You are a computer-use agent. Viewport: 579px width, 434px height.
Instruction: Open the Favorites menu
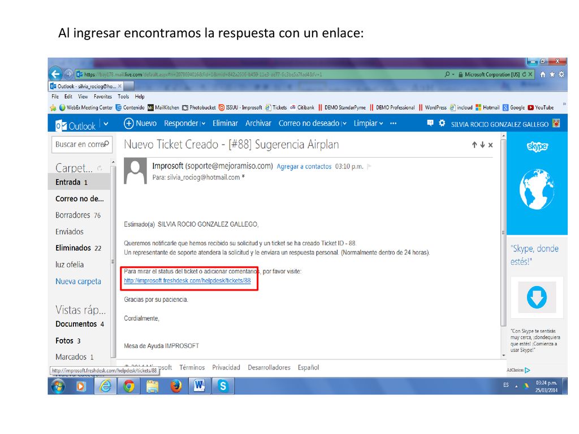tap(103, 97)
